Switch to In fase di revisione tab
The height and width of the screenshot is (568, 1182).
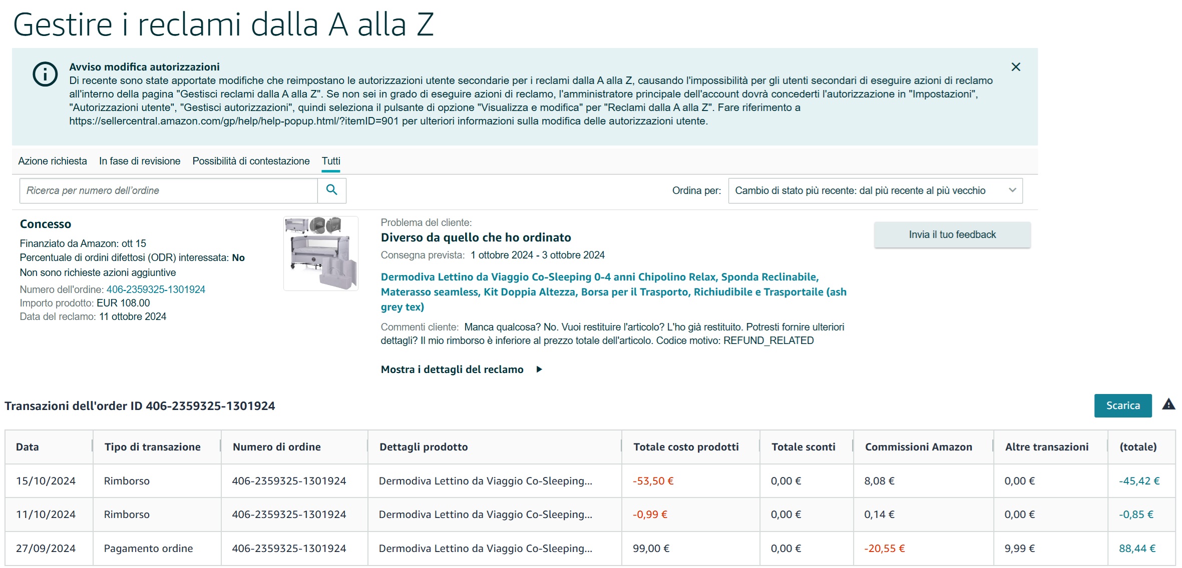pos(140,161)
